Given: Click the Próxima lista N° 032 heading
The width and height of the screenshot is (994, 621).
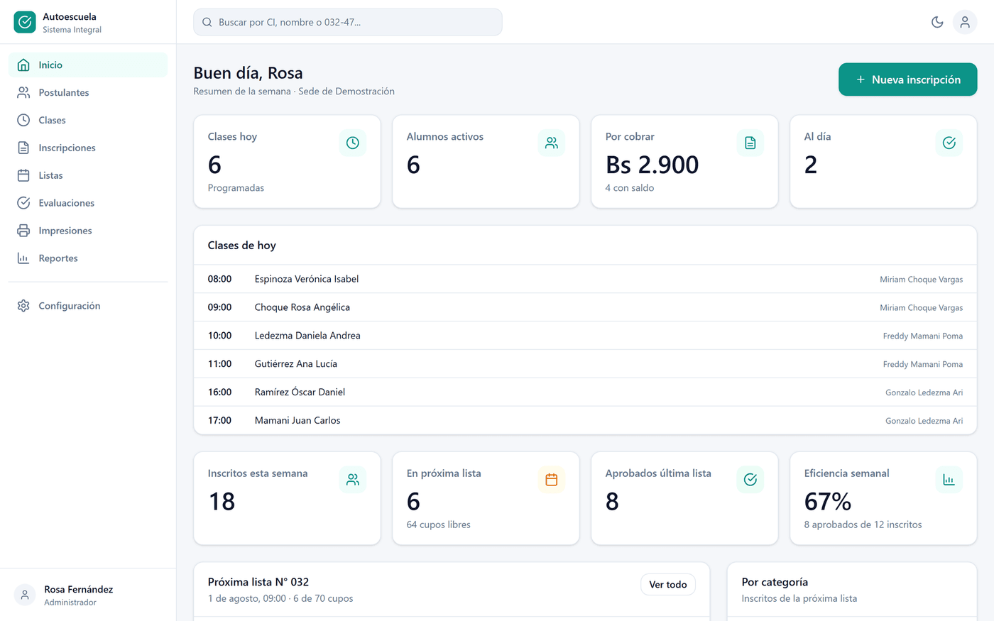Looking at the screenshot, I should pyautogui.click(x=258, y=582).
